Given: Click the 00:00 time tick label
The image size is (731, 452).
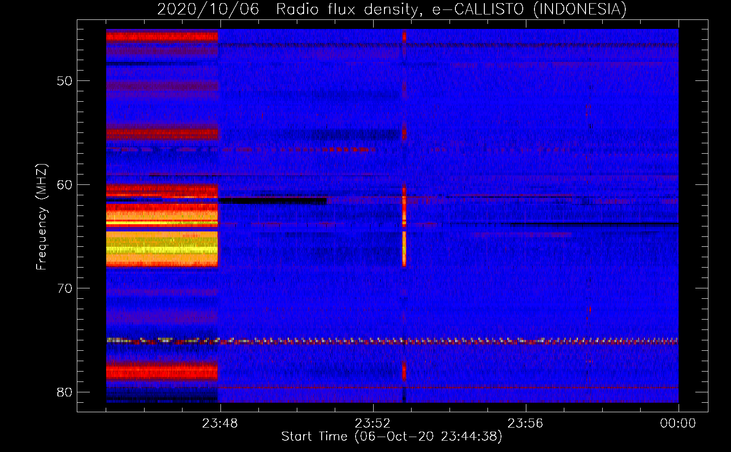Looking at the screenshot, I should click(678, 424).
